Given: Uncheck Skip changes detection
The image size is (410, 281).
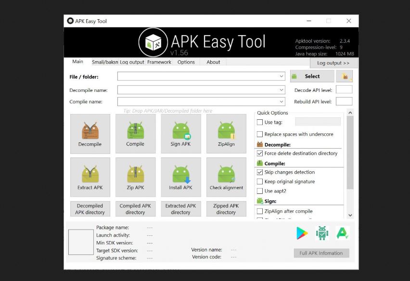Looking at the screenshot, I should (x=260, y=172).
